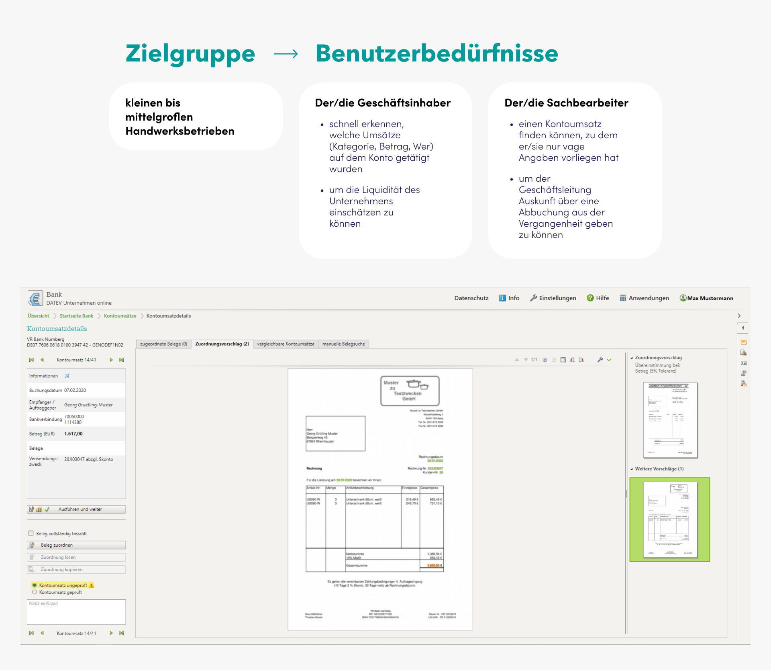771x670 pixels.
Task: Rotate the document right
Action: (581, 360)
